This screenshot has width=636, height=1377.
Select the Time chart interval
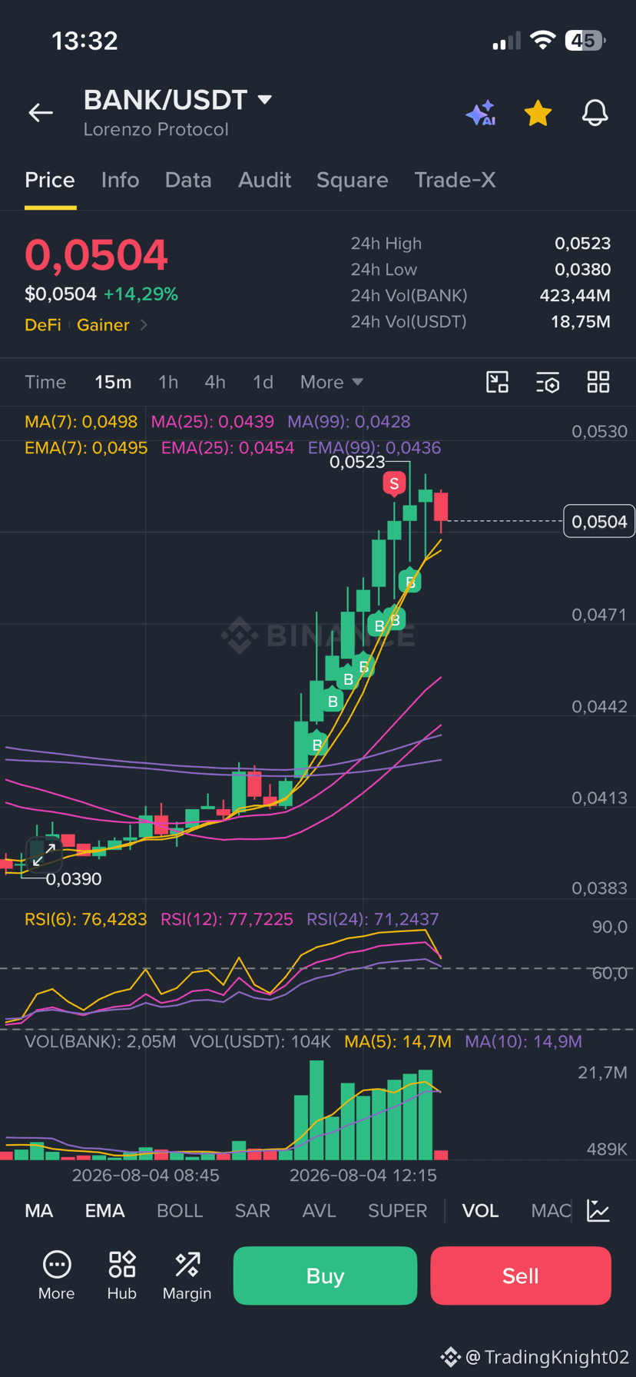(45, 382)
